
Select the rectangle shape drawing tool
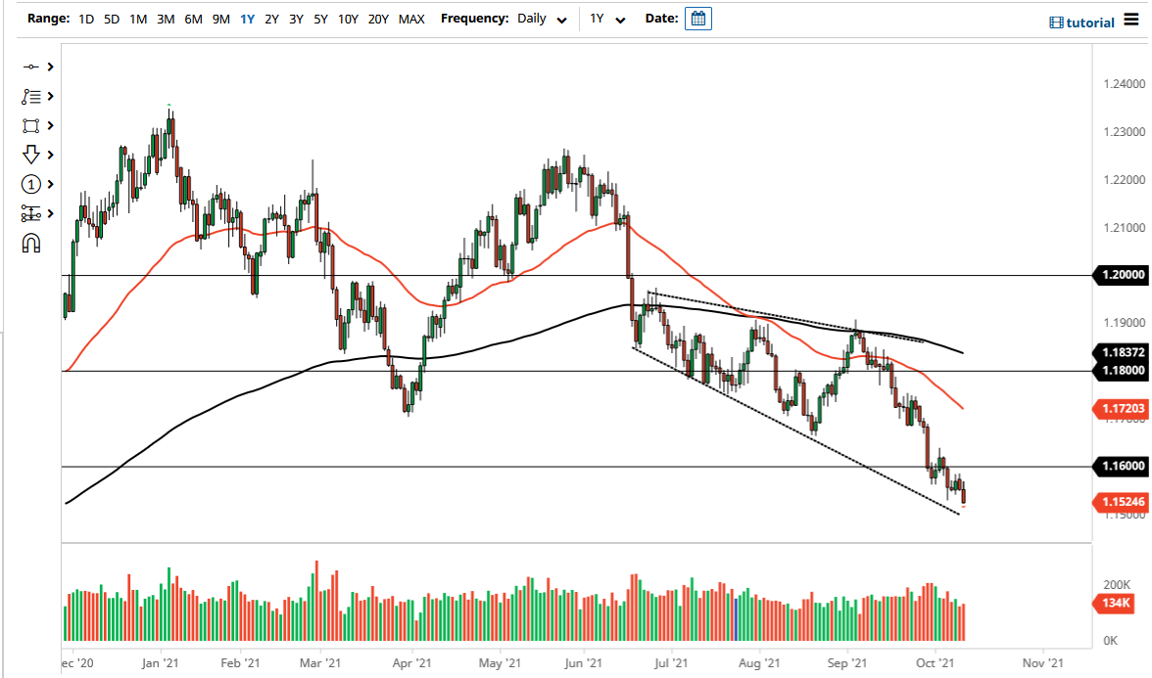pos(31,125)
